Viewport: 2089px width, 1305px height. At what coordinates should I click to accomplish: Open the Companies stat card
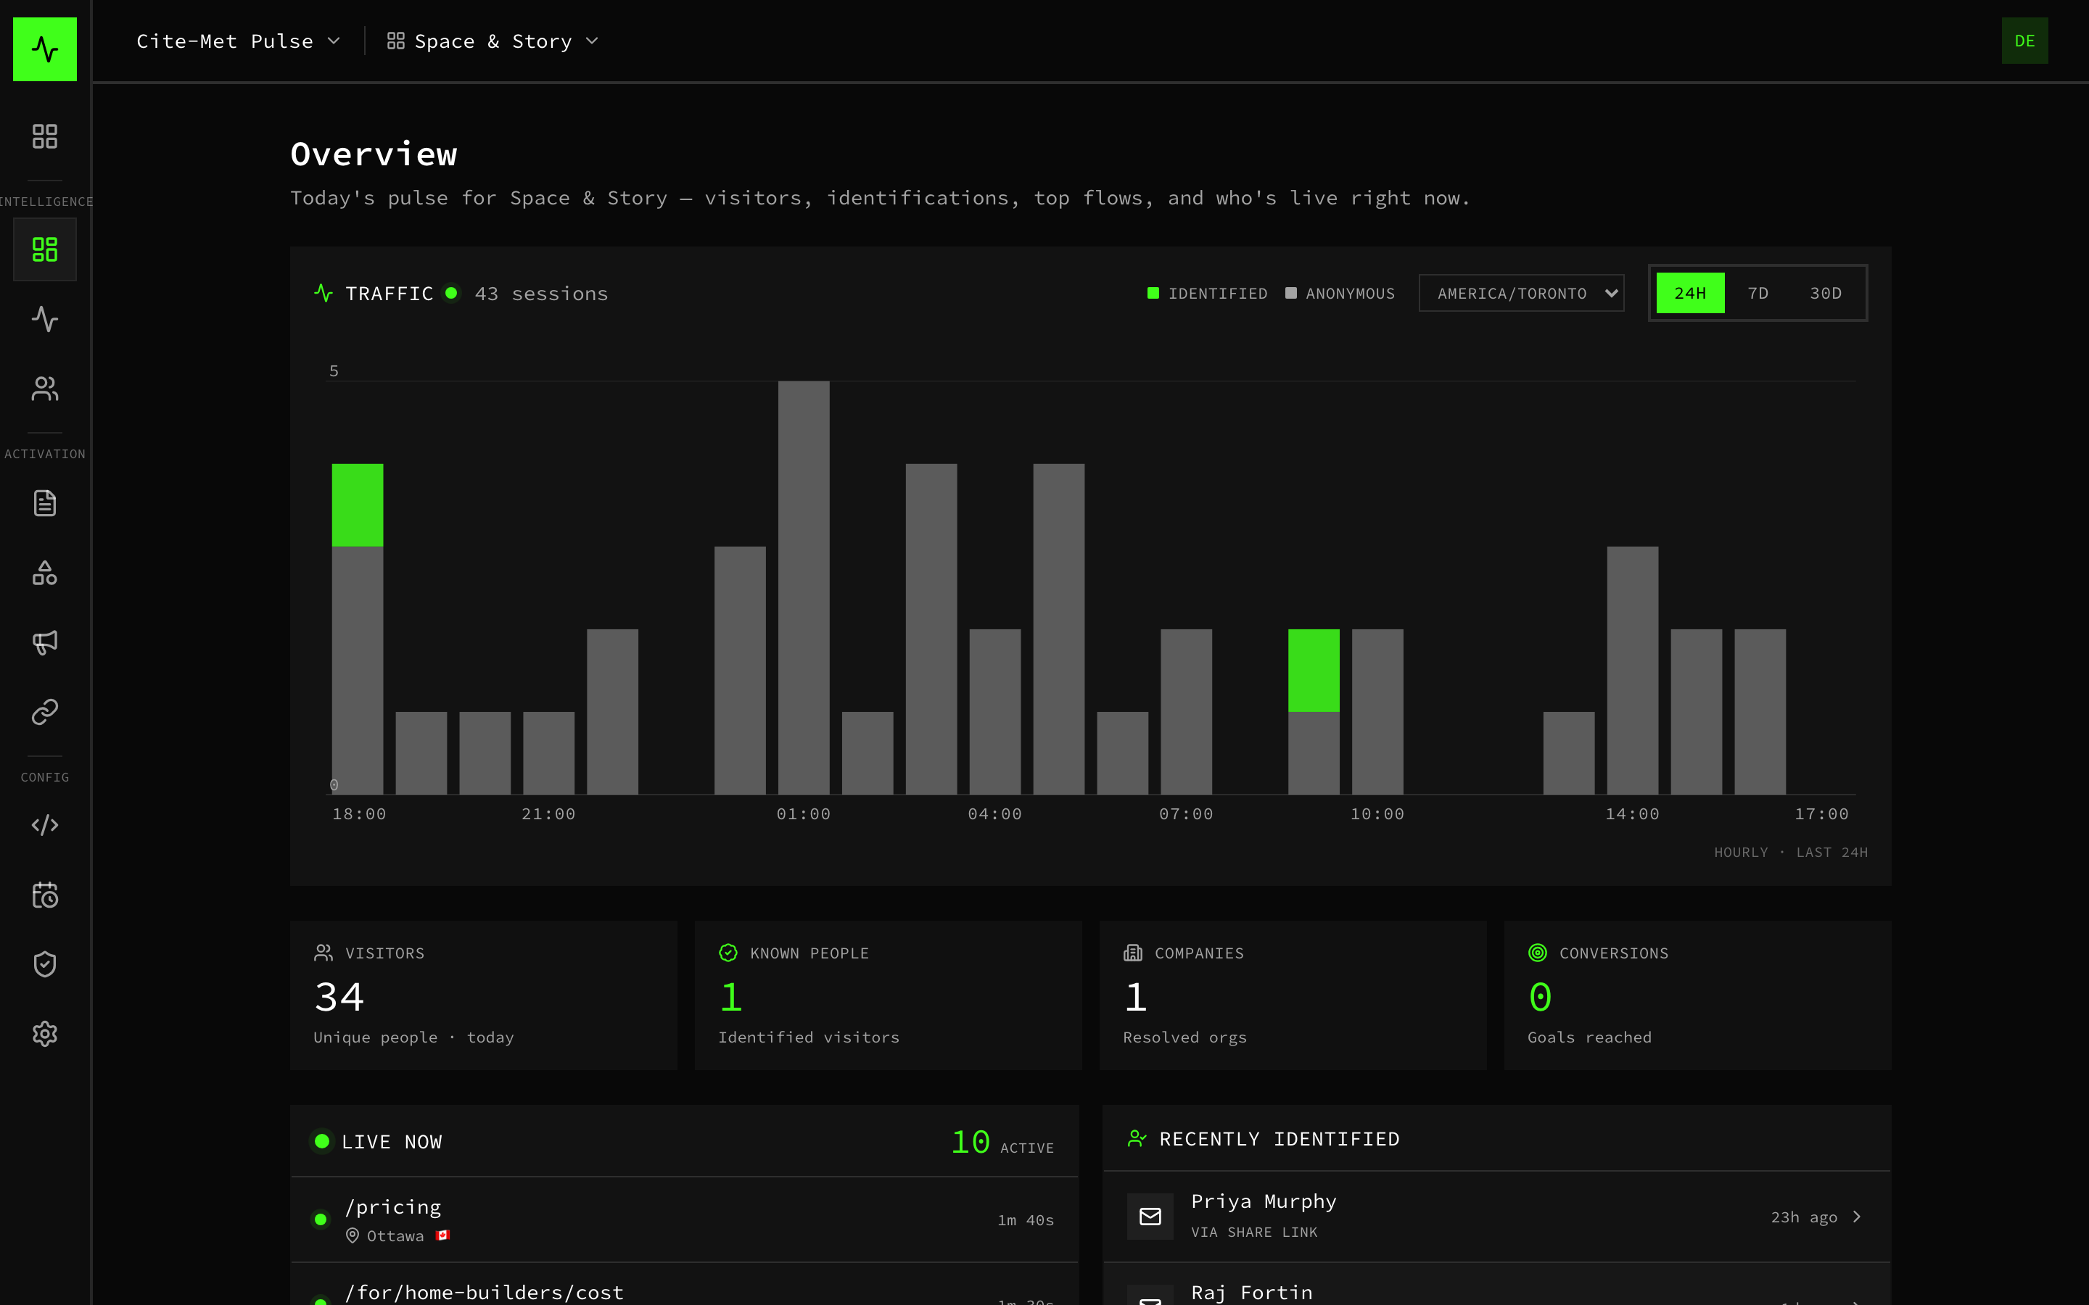tap(1293, 995)
